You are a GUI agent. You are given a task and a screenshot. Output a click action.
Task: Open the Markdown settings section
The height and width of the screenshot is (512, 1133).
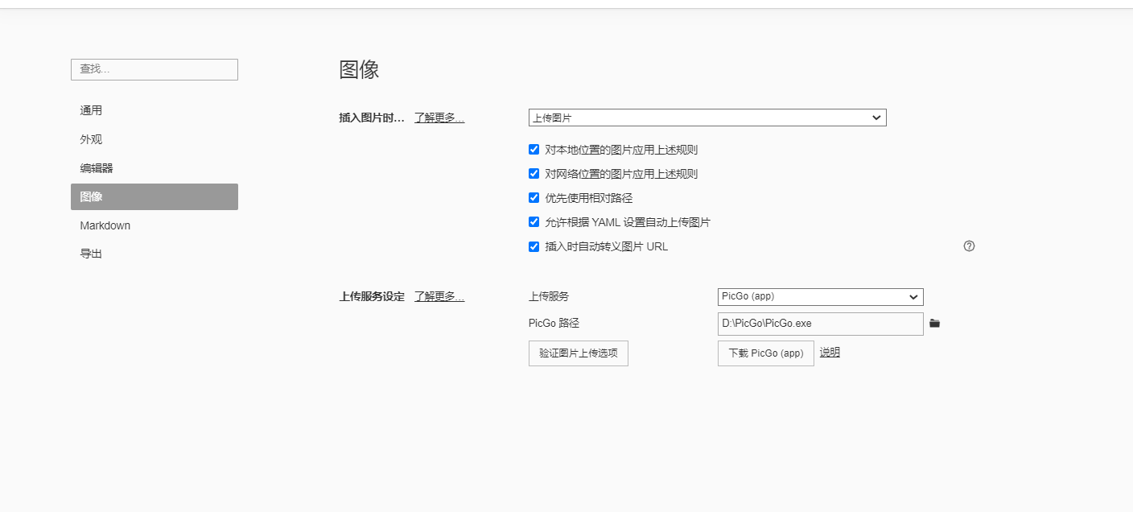[x=154, y=225]
